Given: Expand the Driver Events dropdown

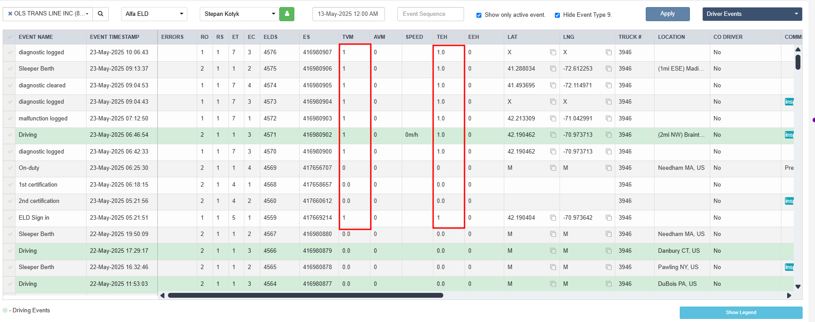Looking at the screenshot, I should point(752,14).
